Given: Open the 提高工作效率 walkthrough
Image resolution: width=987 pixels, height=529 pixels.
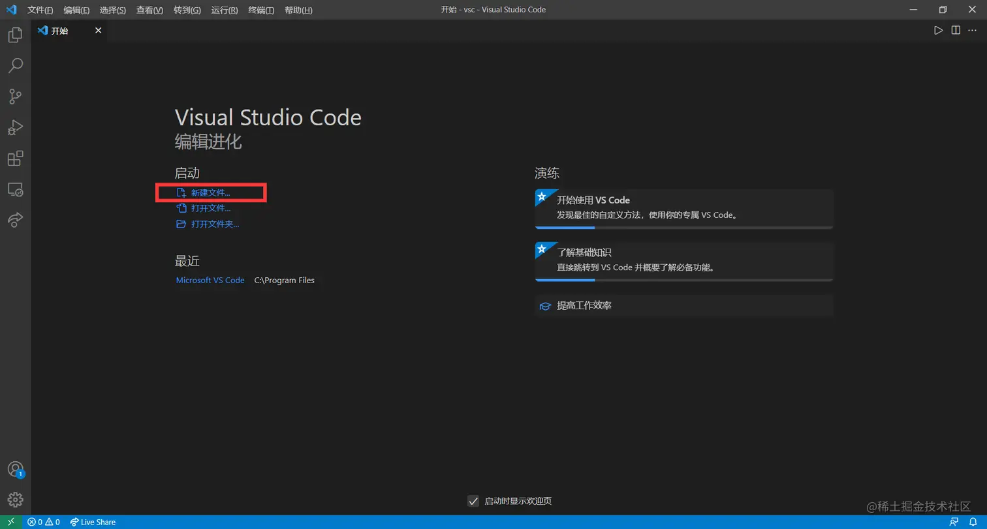Looking at the screenshot, I should 684,305.
